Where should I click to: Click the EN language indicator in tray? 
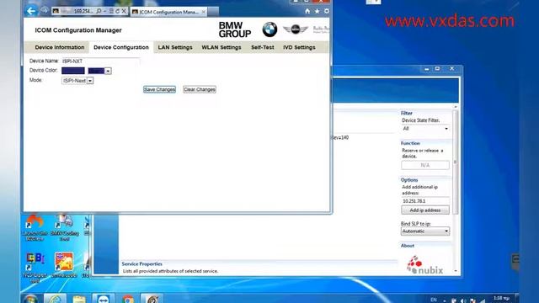(434, 300)
